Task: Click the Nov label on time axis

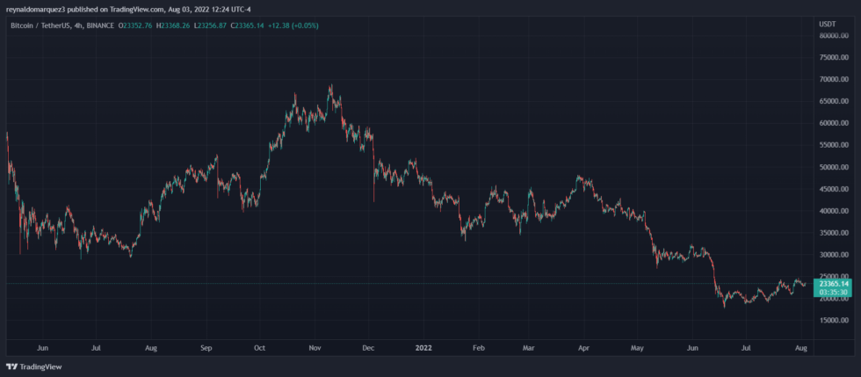Action: (x=315, y=348)
